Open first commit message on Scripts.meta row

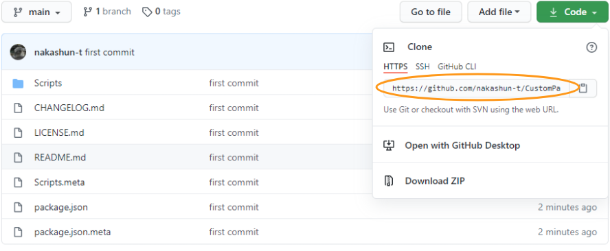tap(234, 182)
